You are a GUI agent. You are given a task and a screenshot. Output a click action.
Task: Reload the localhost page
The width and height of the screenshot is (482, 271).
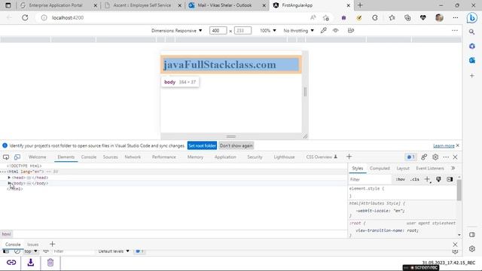click(x=25, y=18)
